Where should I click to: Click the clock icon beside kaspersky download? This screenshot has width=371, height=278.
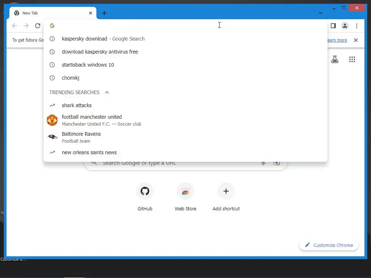pyautogui.click(x=52, y=39)
